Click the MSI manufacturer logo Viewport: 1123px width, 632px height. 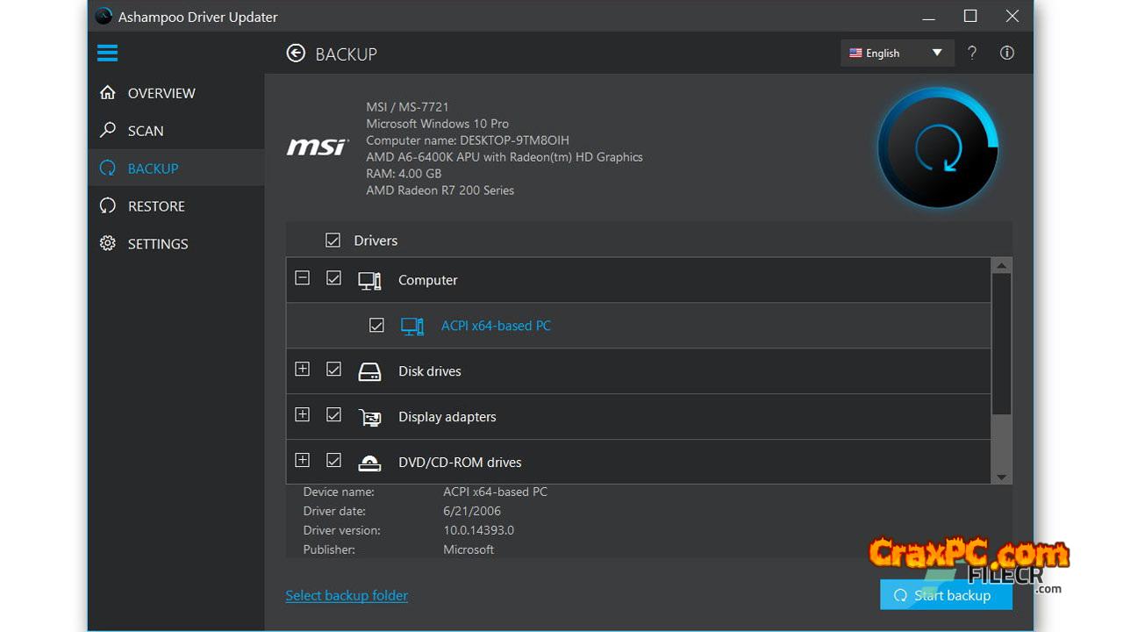(x=318, y=147)
